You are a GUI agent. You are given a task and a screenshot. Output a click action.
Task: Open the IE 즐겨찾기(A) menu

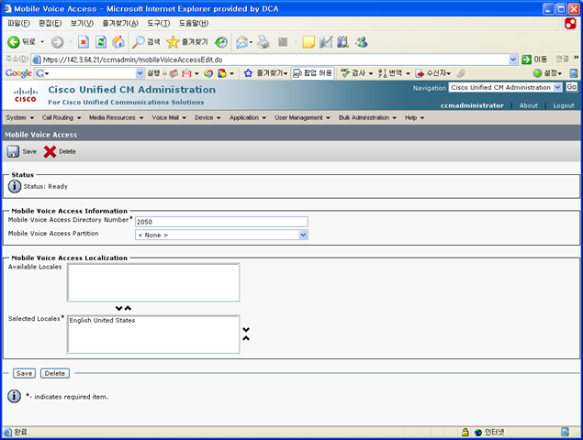[x=120, y=24]
